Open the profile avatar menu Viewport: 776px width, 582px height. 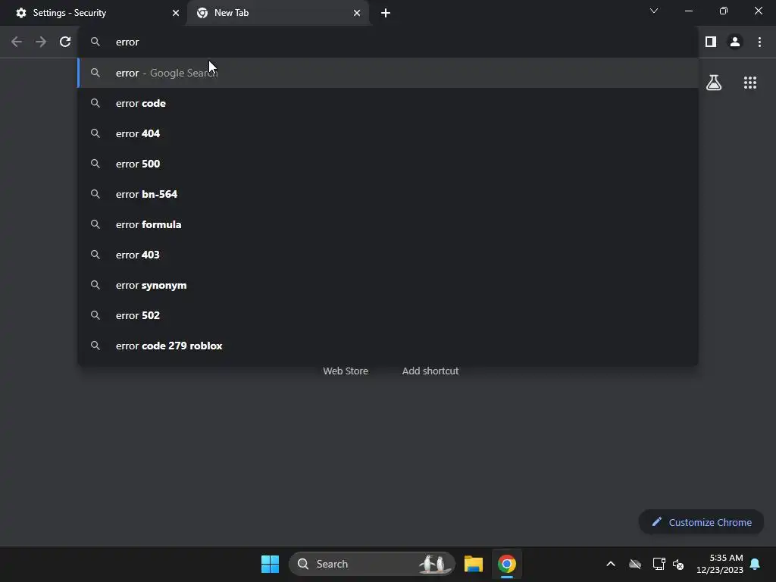[x=735, y=42]
